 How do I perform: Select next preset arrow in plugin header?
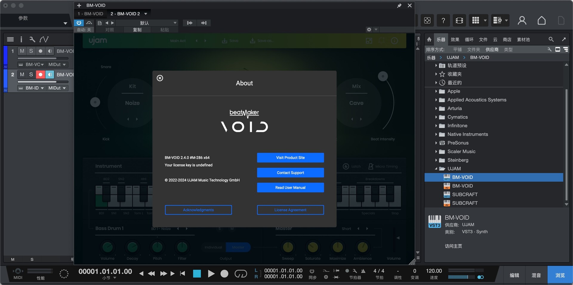pos(112,23)
